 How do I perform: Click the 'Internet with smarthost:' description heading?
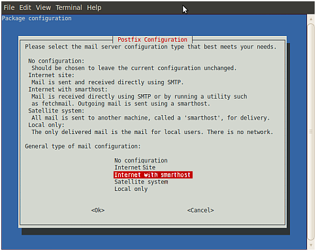(x=68, y=90)
